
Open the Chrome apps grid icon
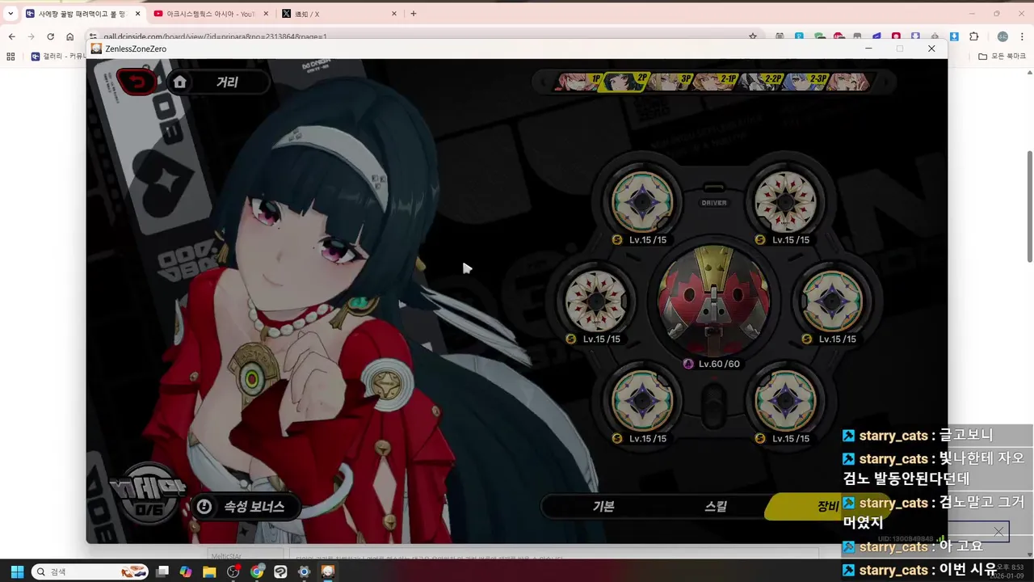pos(11,57)
